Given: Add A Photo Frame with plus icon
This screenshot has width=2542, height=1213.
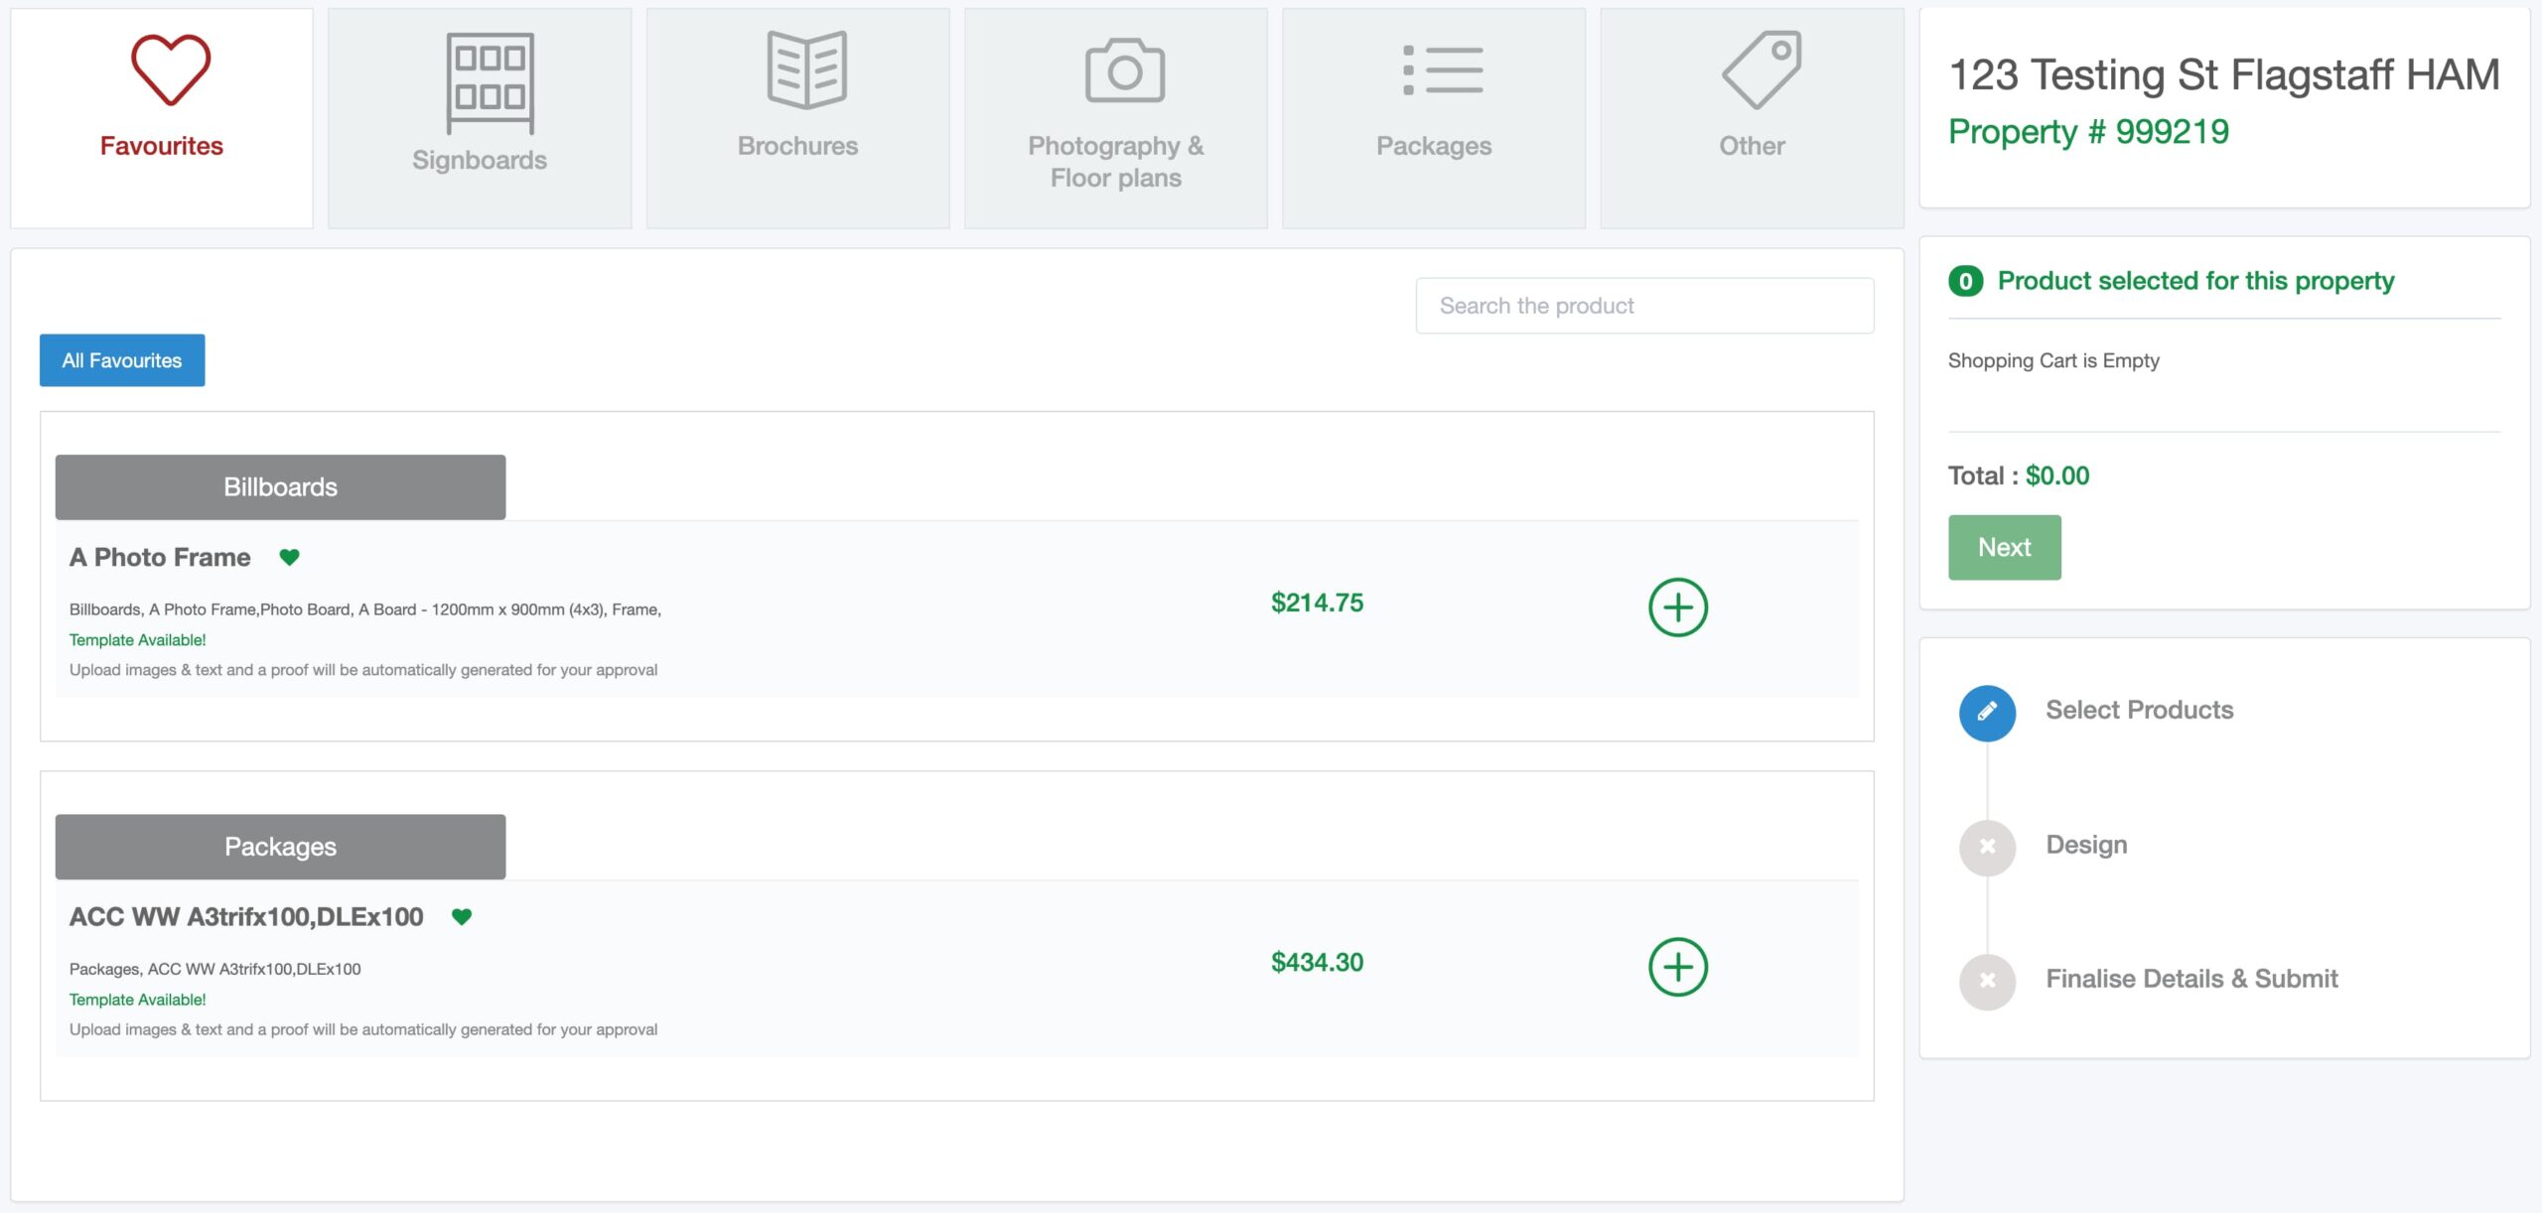Looking at the screenshot, I should [1678, 607].
